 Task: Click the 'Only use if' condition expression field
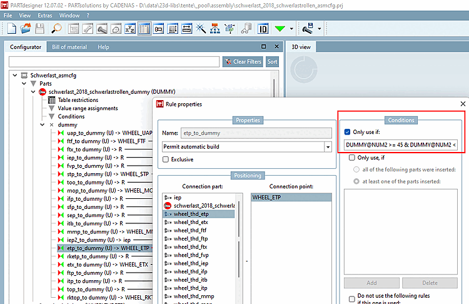coord(400,145)
